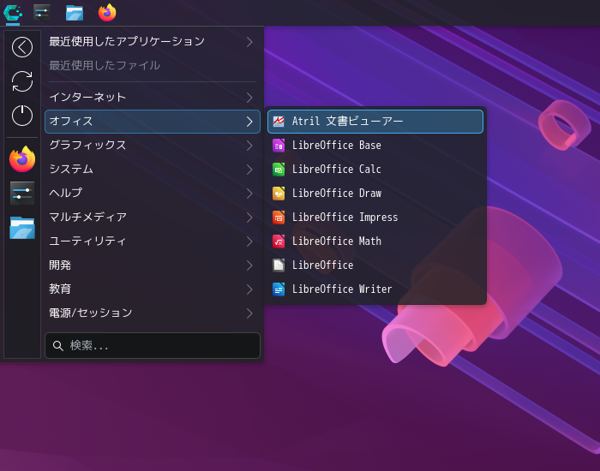Launch Atril 文書ビューアー from the submenu

[x=375, y=122]
